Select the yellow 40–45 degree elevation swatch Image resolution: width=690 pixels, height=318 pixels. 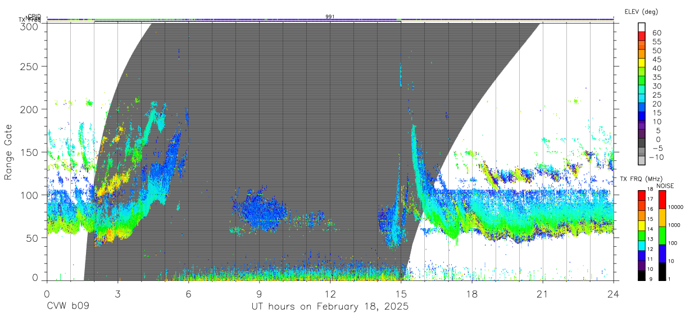(642, 64)
